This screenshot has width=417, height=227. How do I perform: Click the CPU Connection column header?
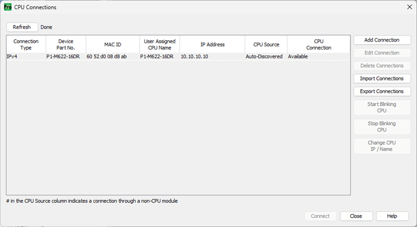coord(318,44)
